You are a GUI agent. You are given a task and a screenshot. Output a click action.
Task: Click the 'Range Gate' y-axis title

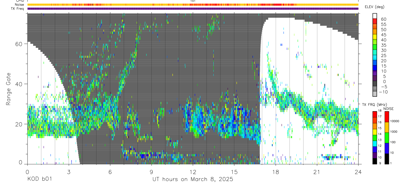9,89
